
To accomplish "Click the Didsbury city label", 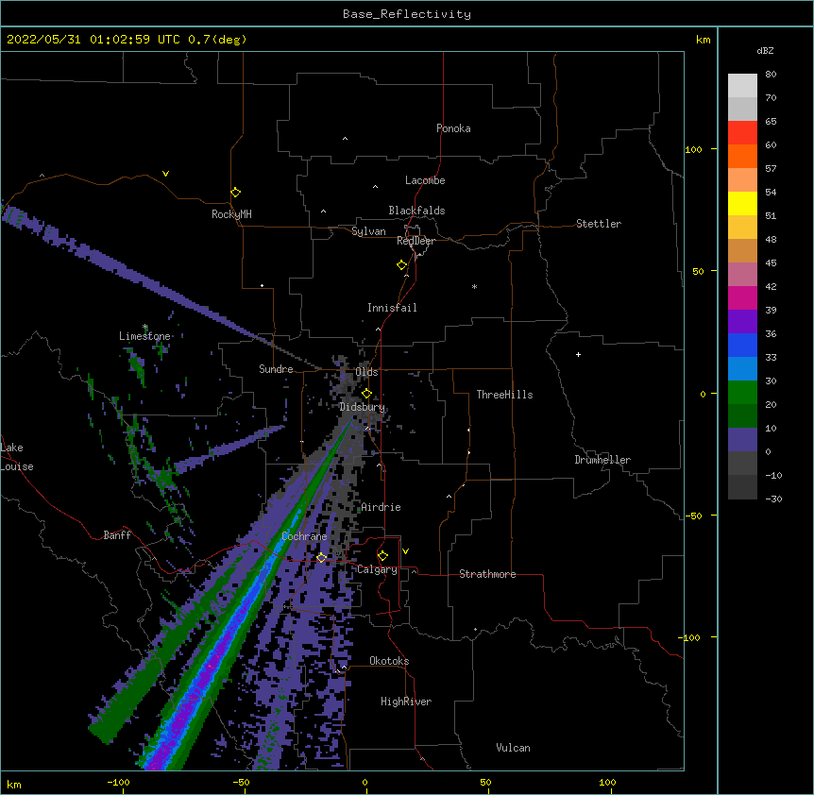I will click(363, 407).
